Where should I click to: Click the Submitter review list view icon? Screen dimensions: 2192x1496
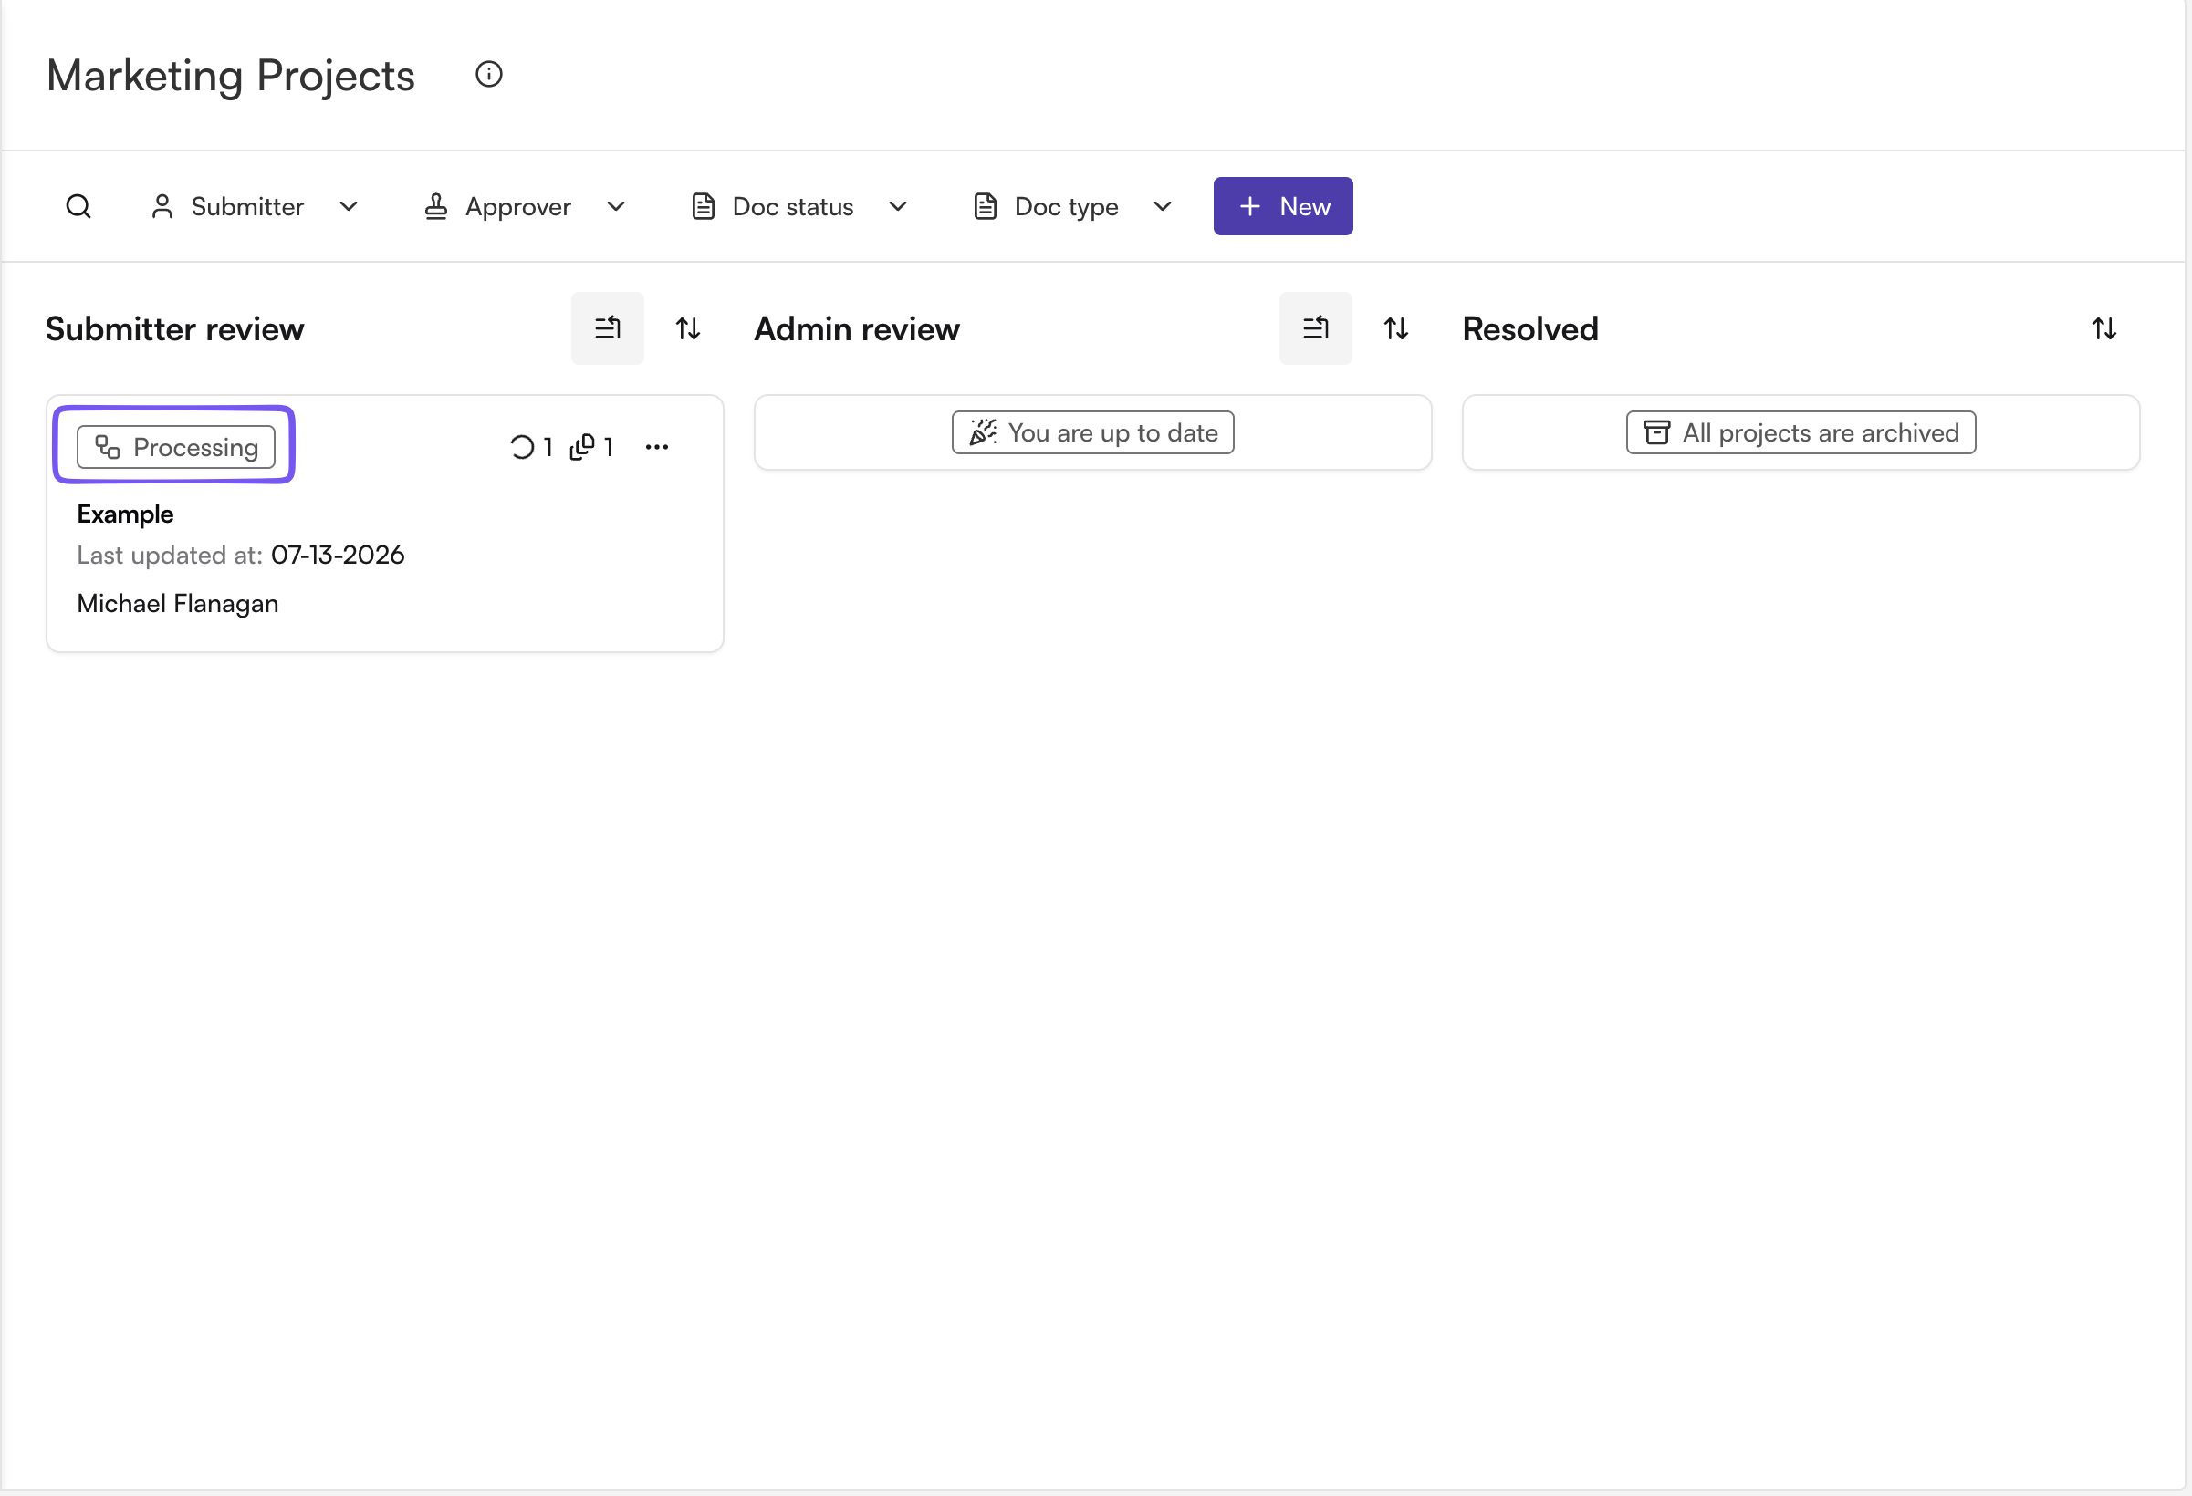(x=608, y=328)
